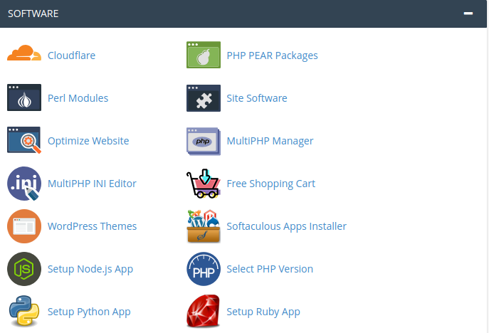The width and height of the screenshot is (489, 333).
Task: Go to Select PHP Version link
Action: (270, 269)
